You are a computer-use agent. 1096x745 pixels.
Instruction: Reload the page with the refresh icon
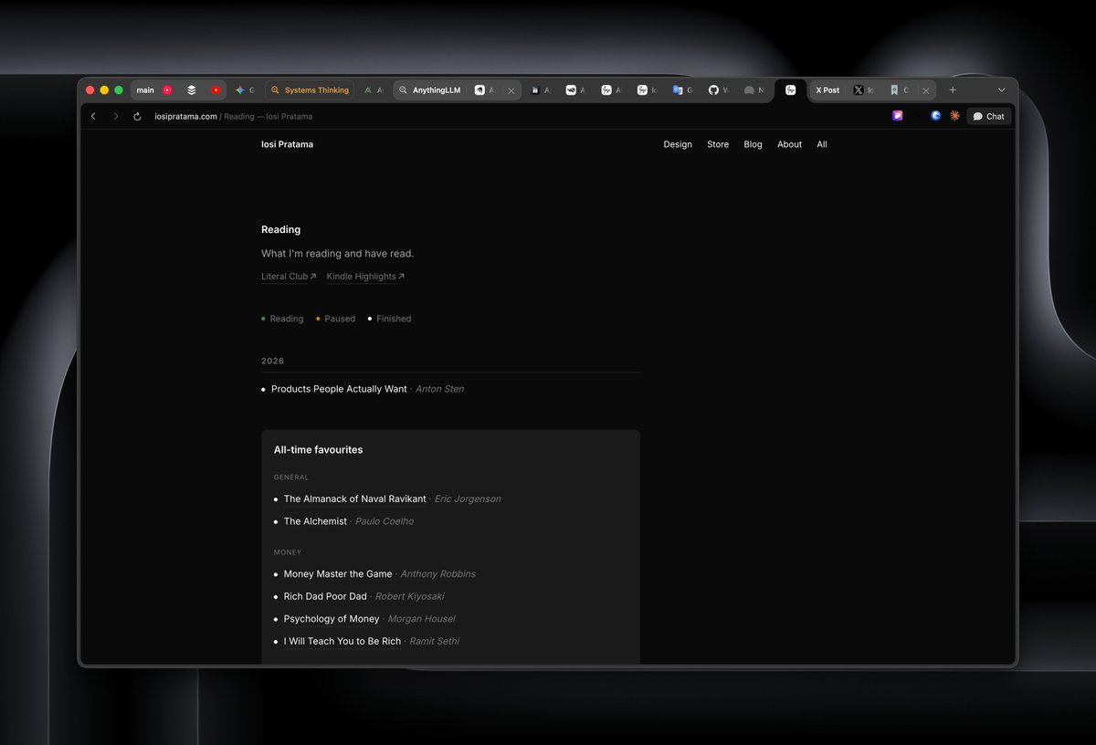tap(137, 116)
